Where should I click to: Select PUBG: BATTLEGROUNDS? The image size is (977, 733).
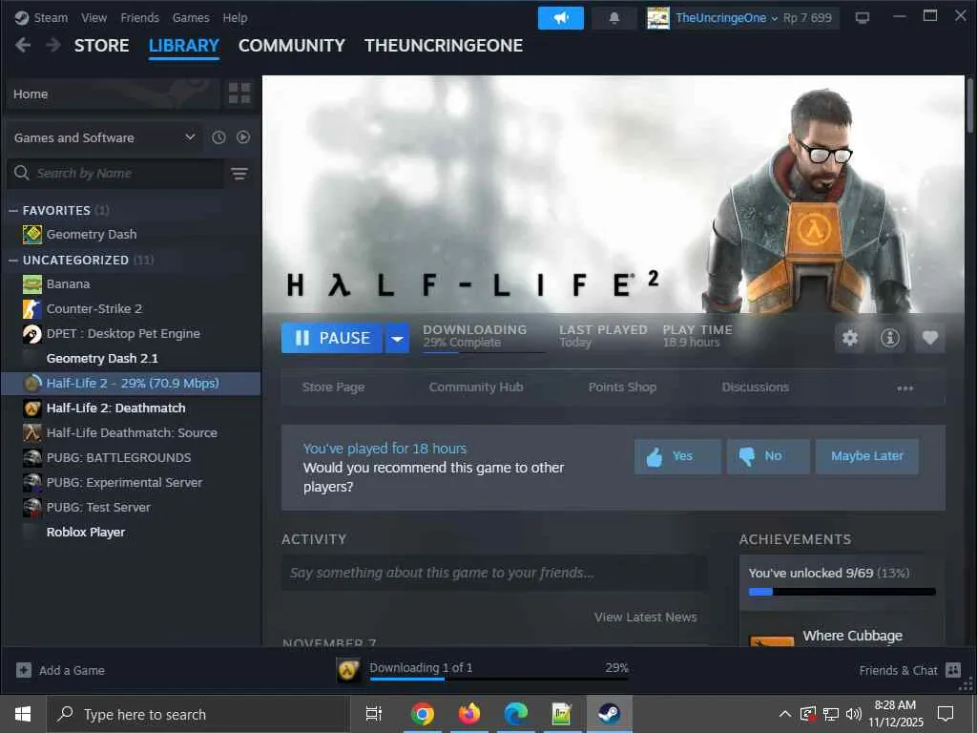coord(131,457)
